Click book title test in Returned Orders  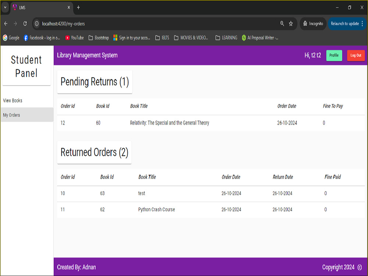tap(142, 193)
